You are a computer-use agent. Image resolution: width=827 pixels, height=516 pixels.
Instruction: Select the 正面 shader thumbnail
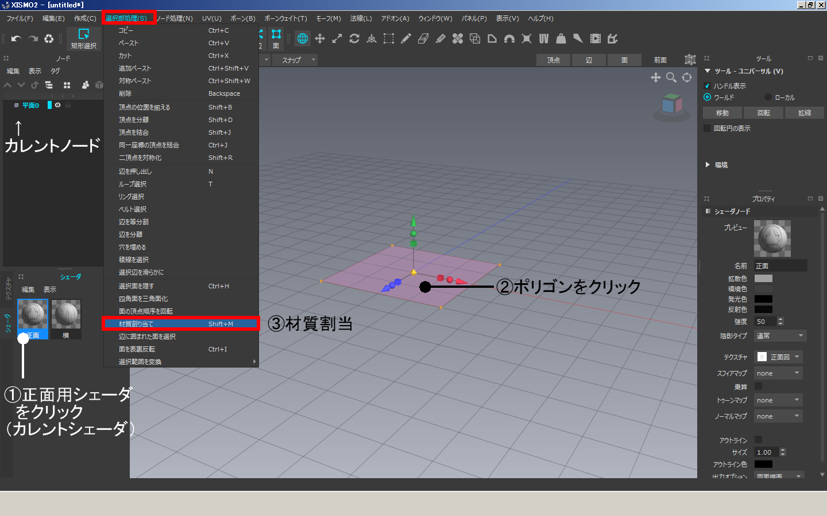pyautogui.click(x=33, y=319)
